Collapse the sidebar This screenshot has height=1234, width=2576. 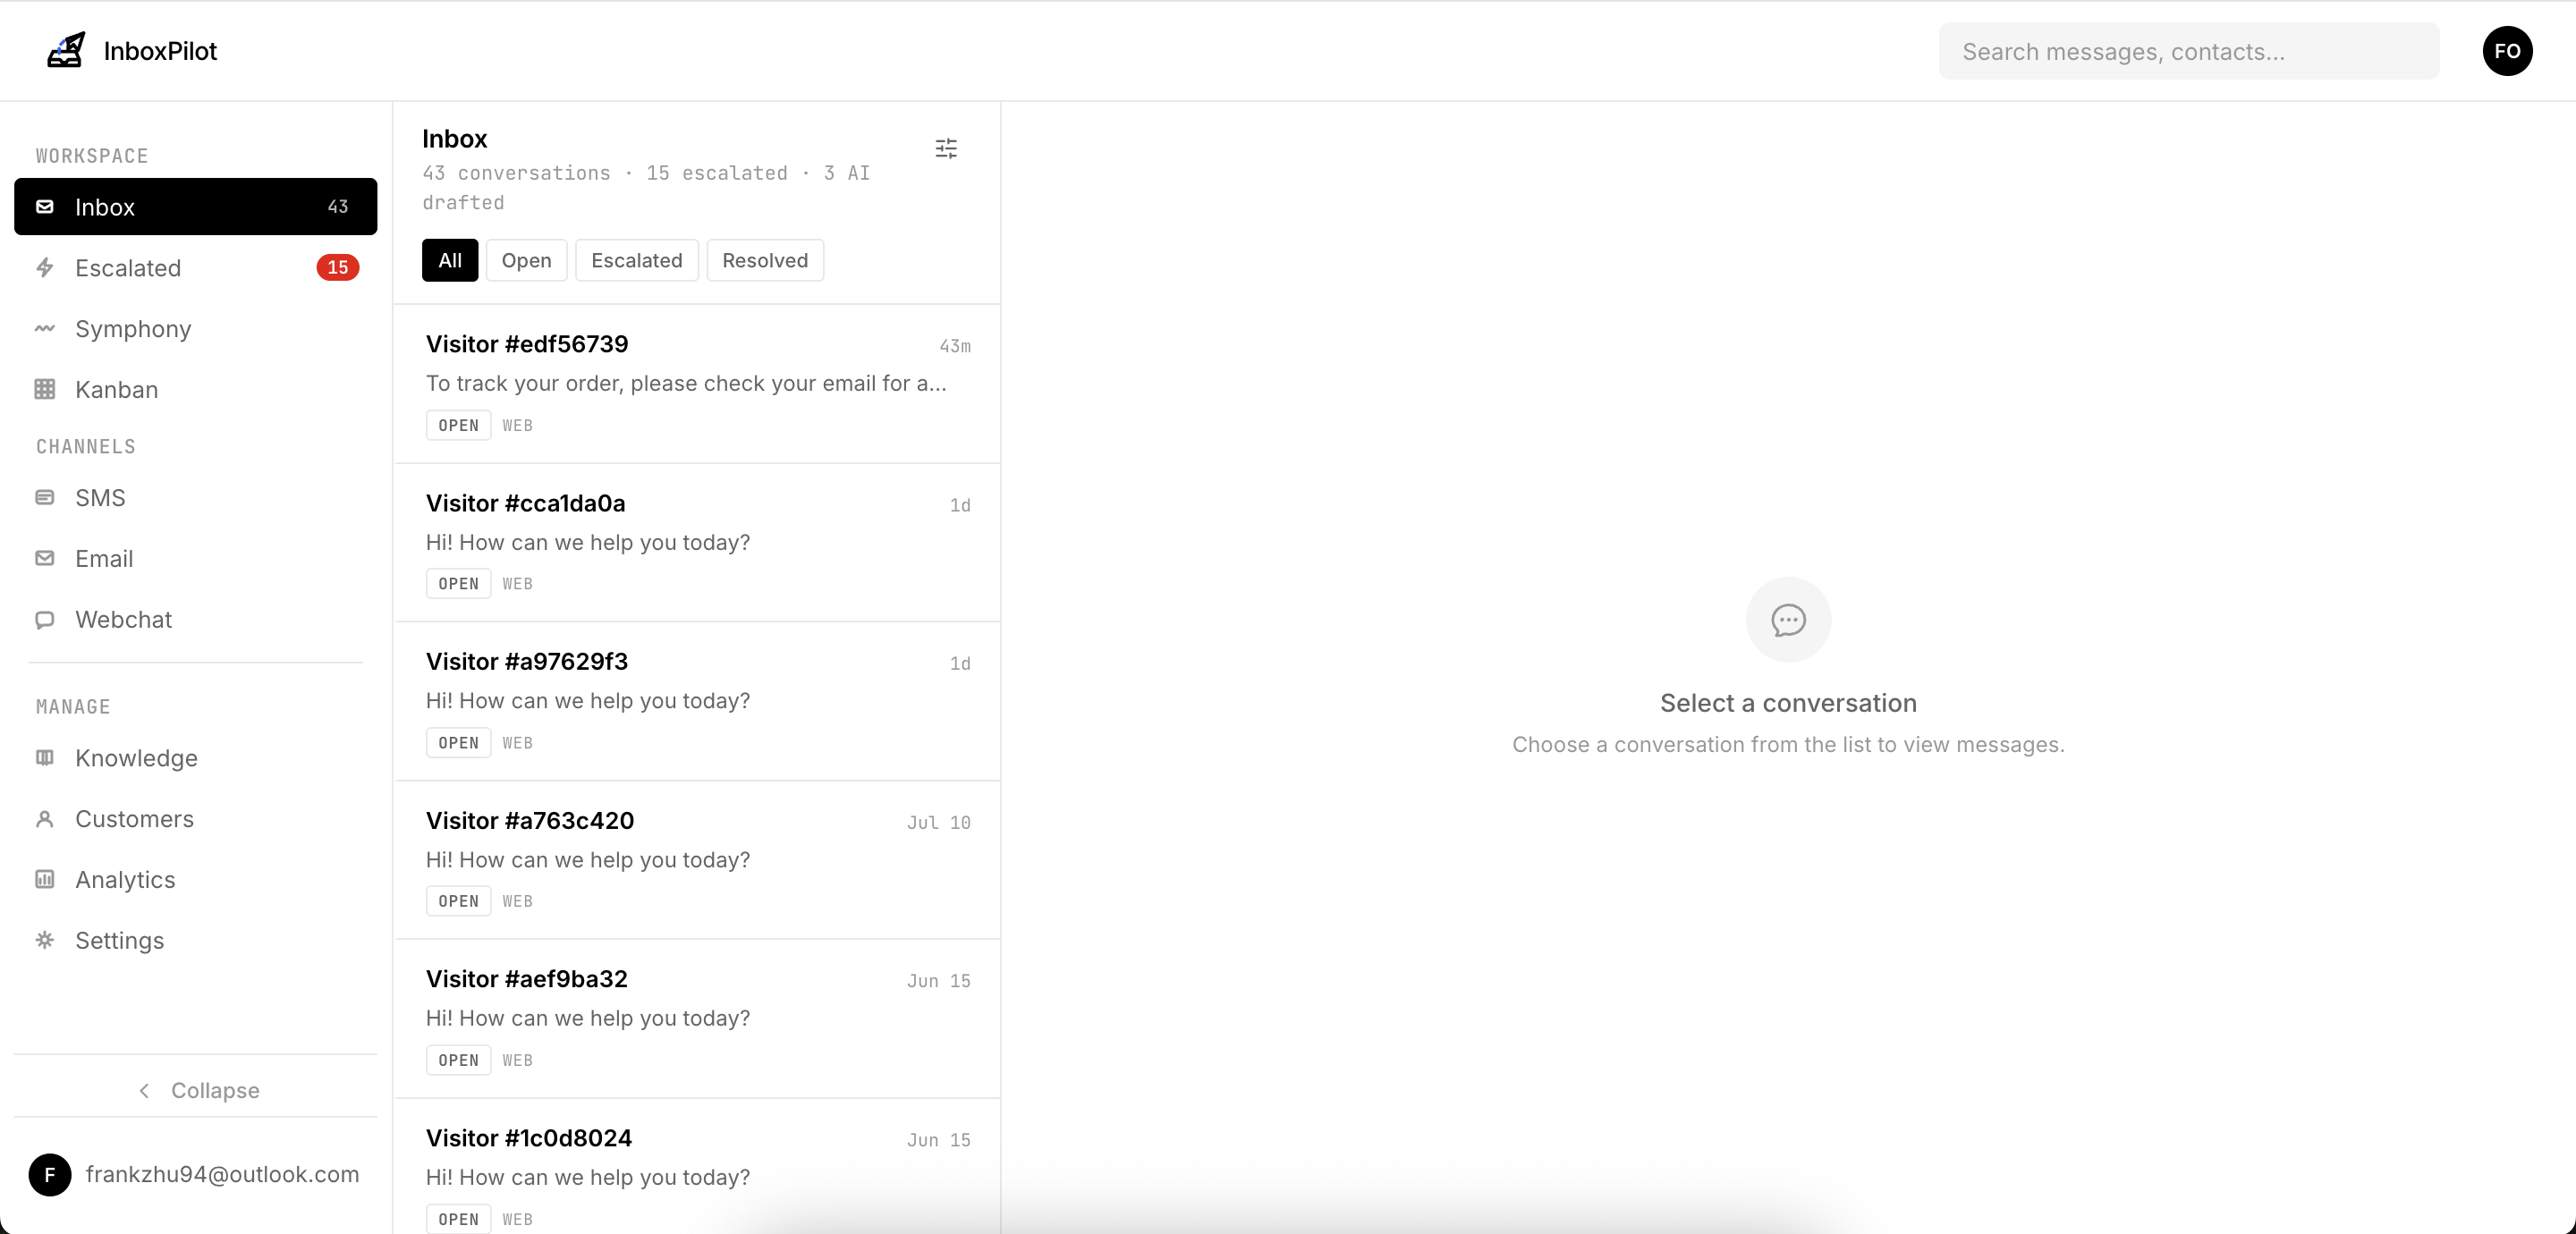[x=197, y=1091]
